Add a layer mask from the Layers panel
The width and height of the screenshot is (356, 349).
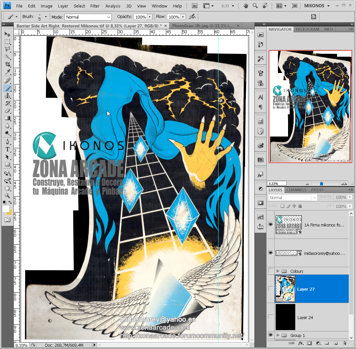309,343
